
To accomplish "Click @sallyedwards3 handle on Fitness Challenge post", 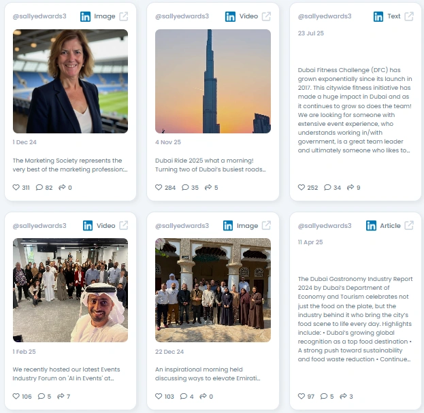I will click(x=325, y=16).
